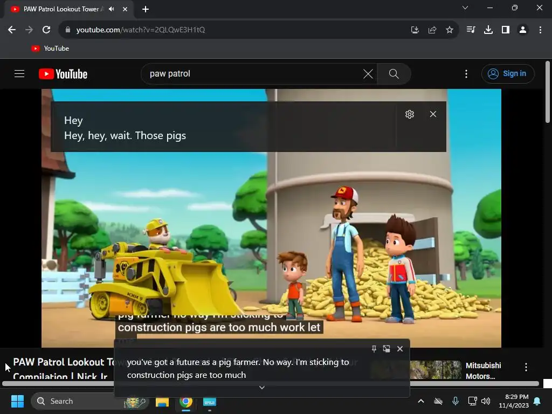Screen dimensions: 552x414
Task: Close the bottom caption window
Action: [x=400, y=349]
